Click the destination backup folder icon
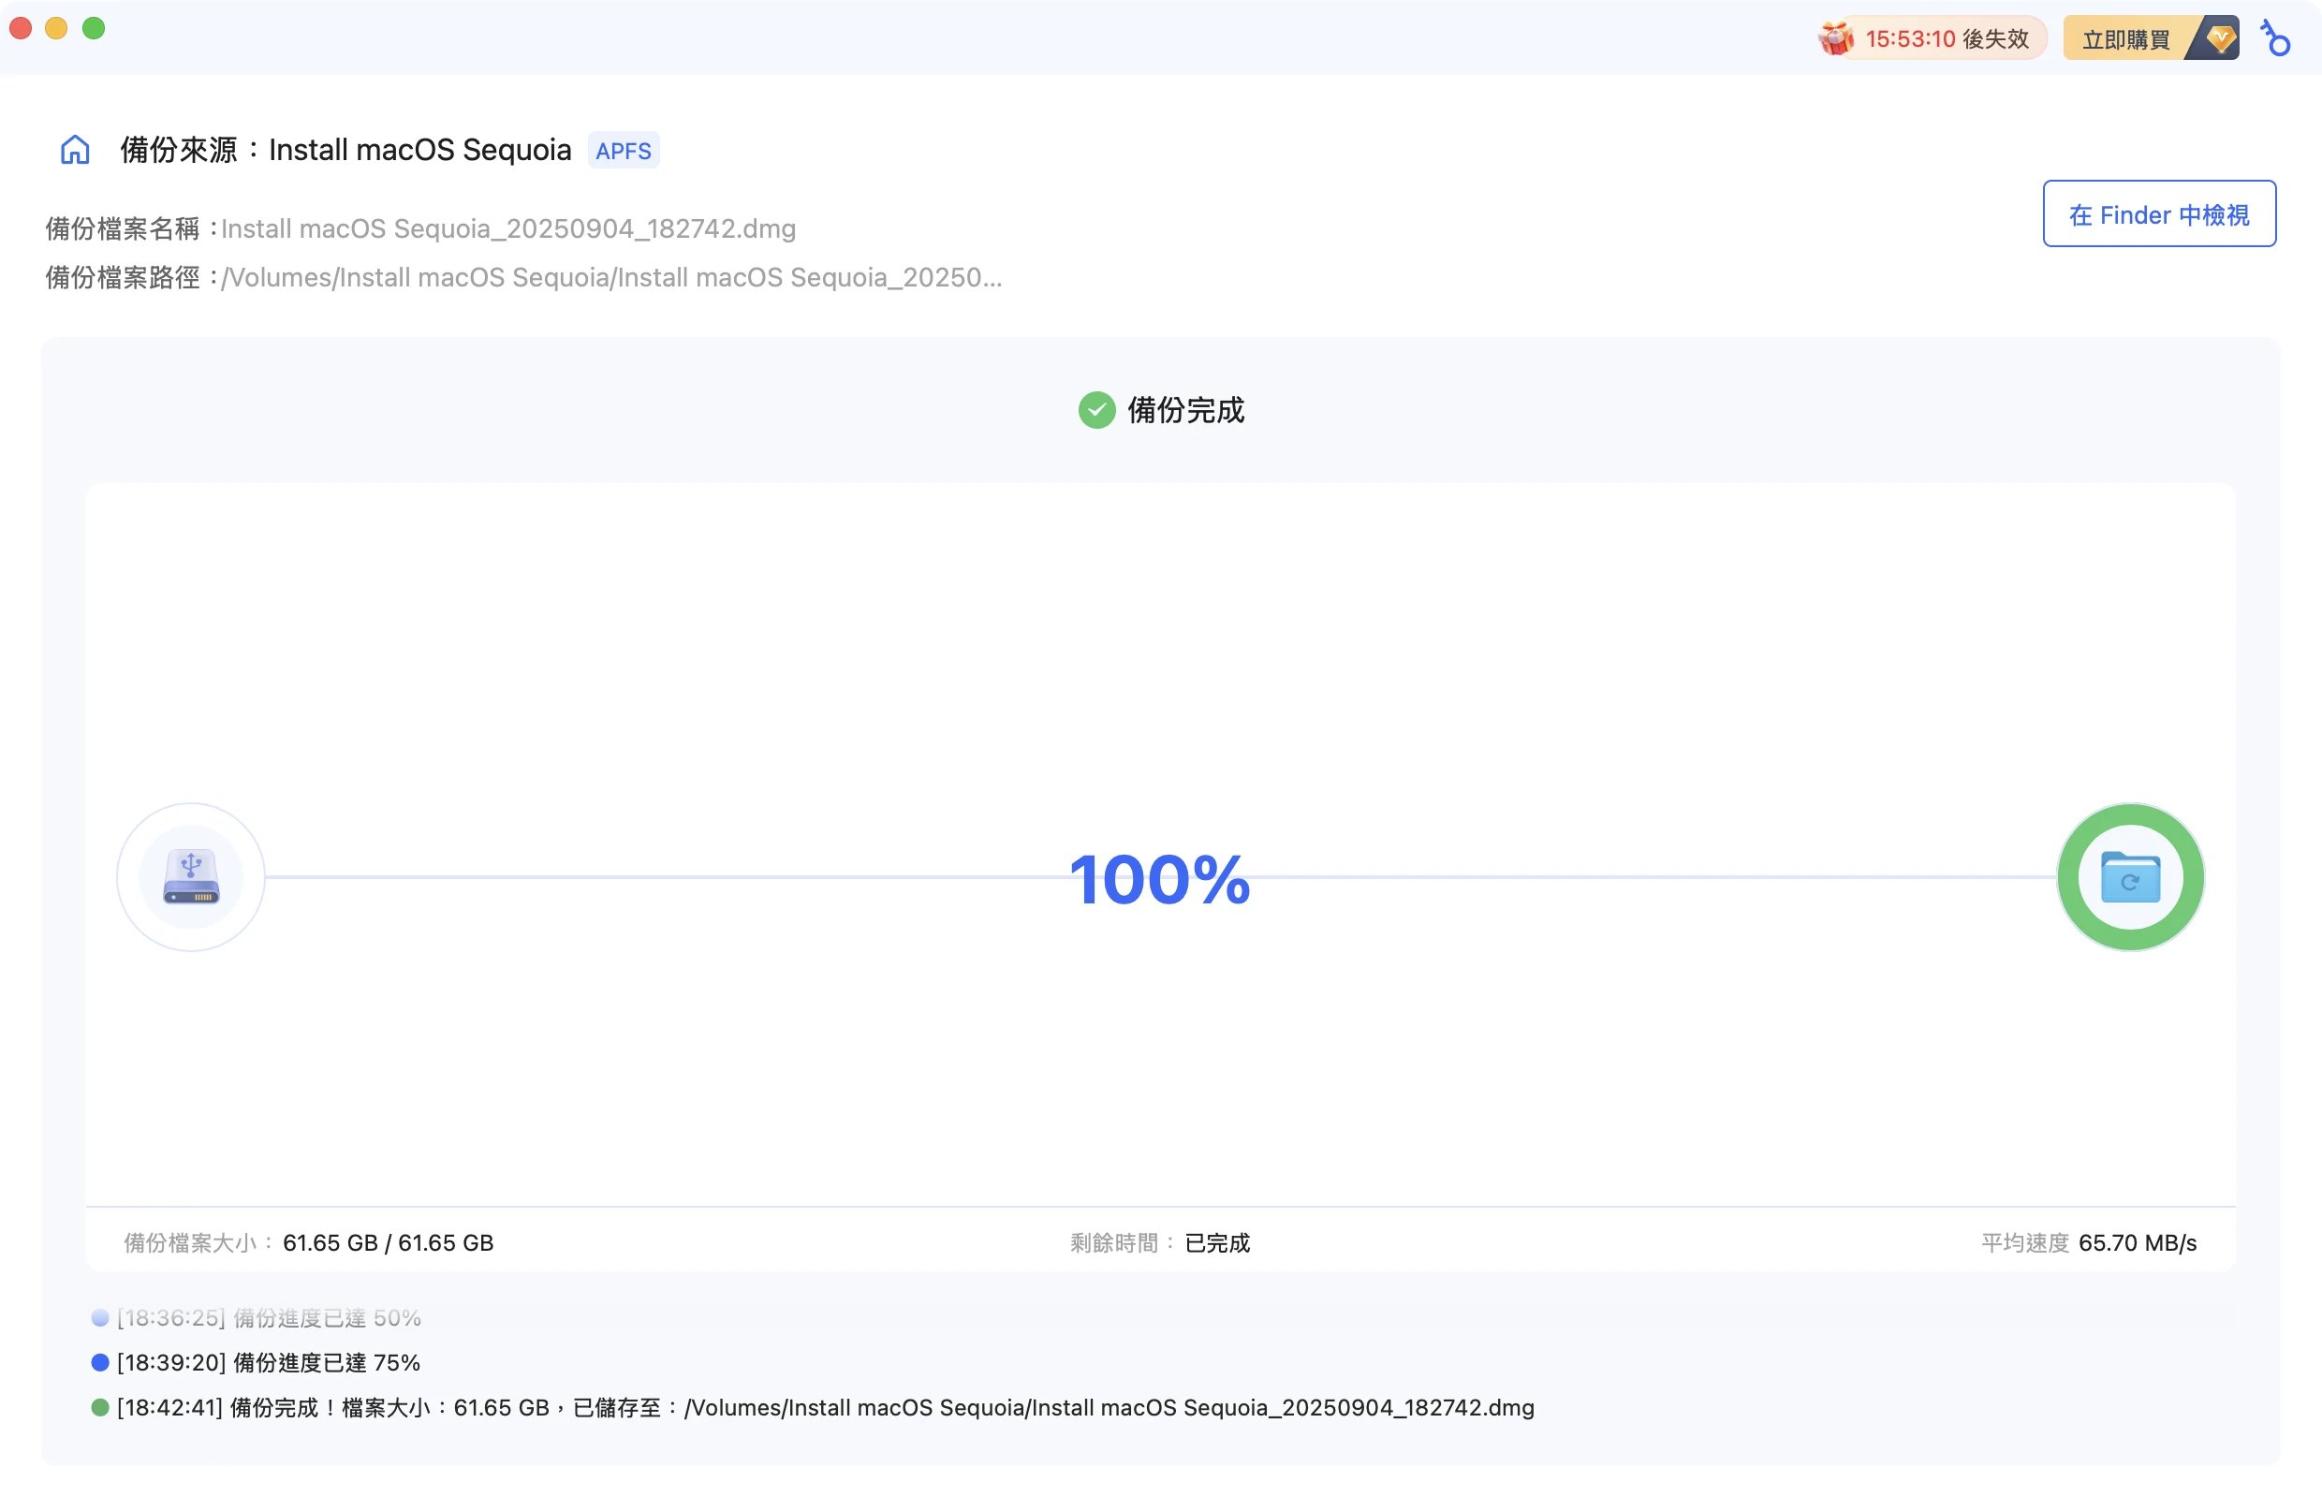This screenshot has height=1511, width=2322. 2130,877
